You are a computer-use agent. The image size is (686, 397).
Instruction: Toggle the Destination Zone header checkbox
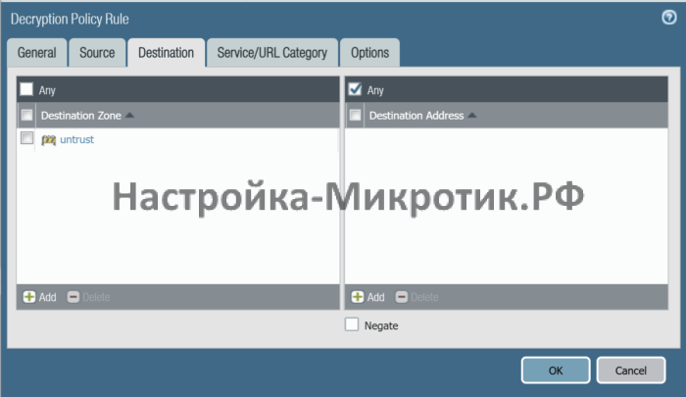[26, 115]
